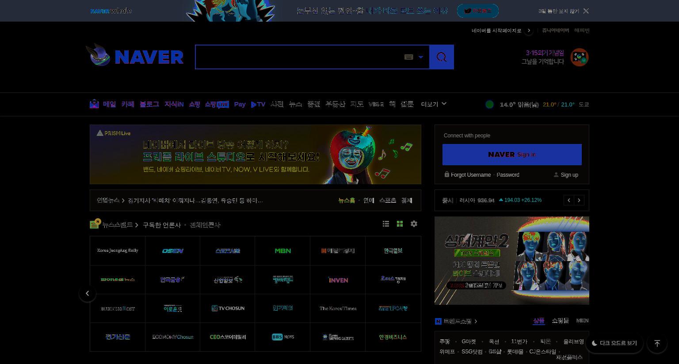
Task: Click the weather icon next to 14.0°
Action: tap(489, 104)
